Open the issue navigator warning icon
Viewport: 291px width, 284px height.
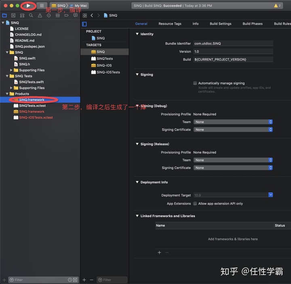click(x=40, y=15)
